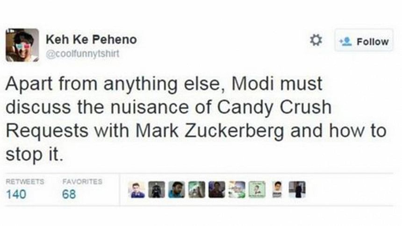Click the last retweeter avatar in row
The height and width of the screenshot is (226, 402).
297,190
